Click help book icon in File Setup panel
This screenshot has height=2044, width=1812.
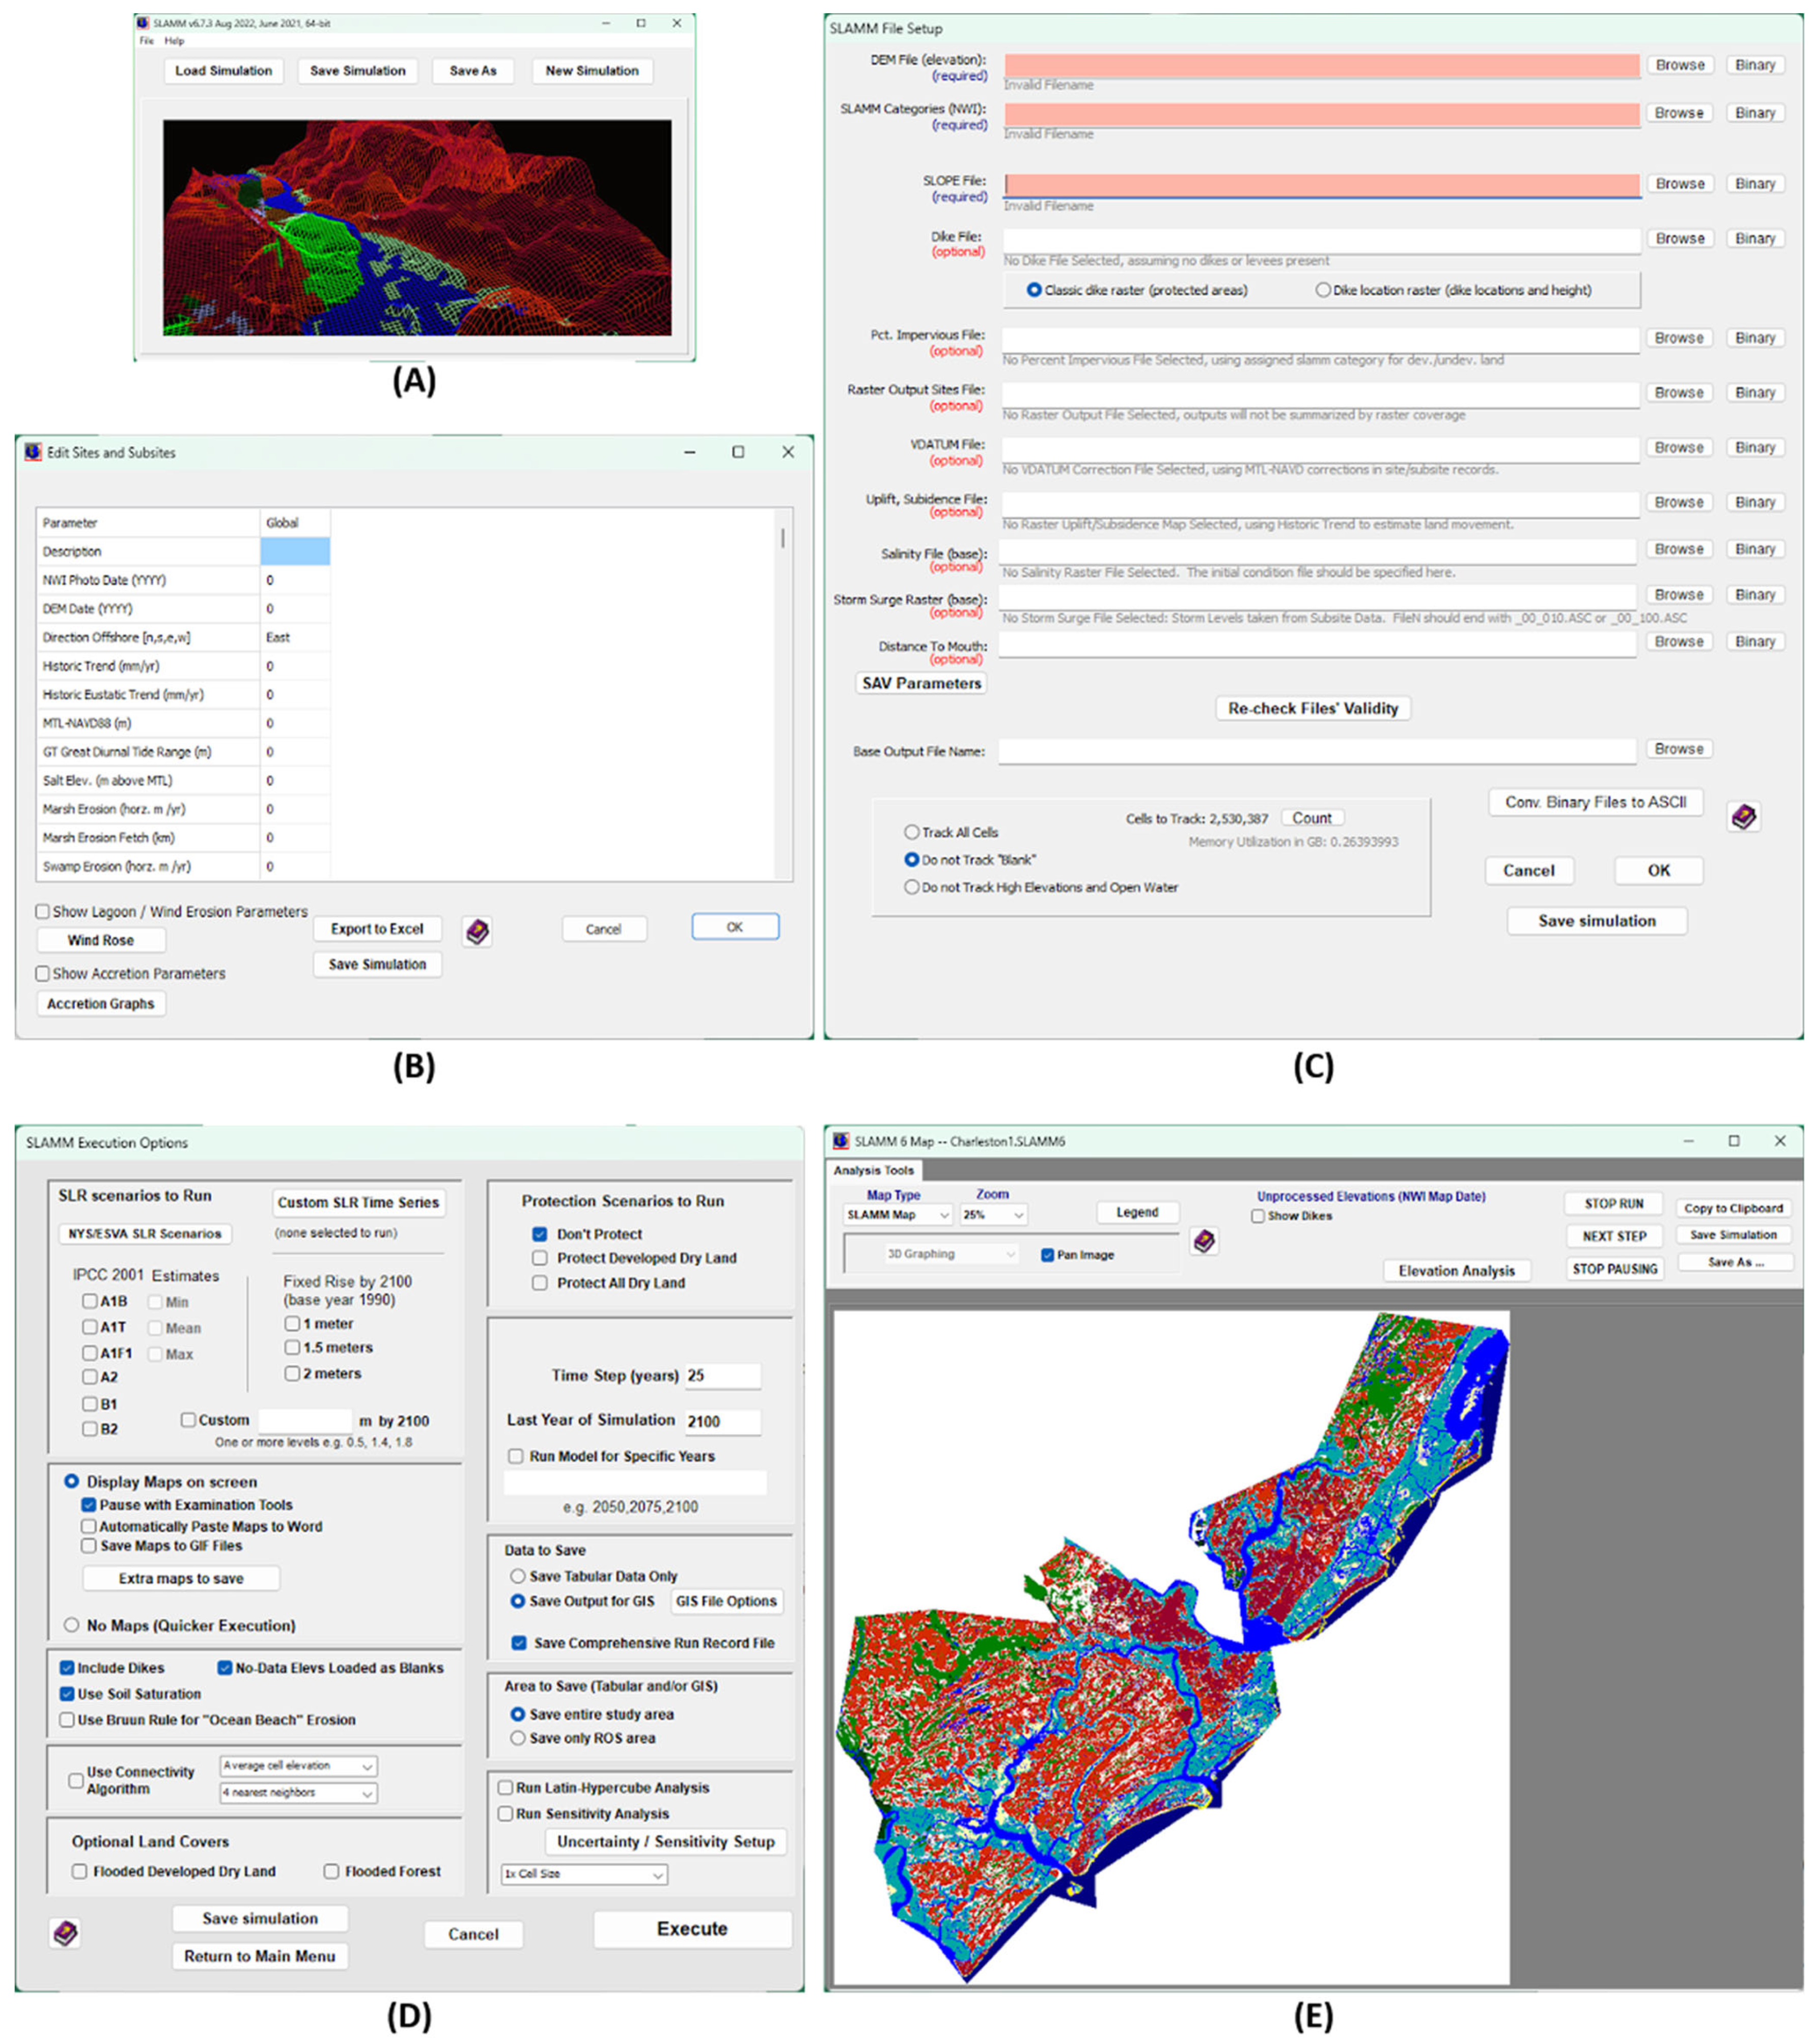pyautogui.click(x=1743, y=817)
